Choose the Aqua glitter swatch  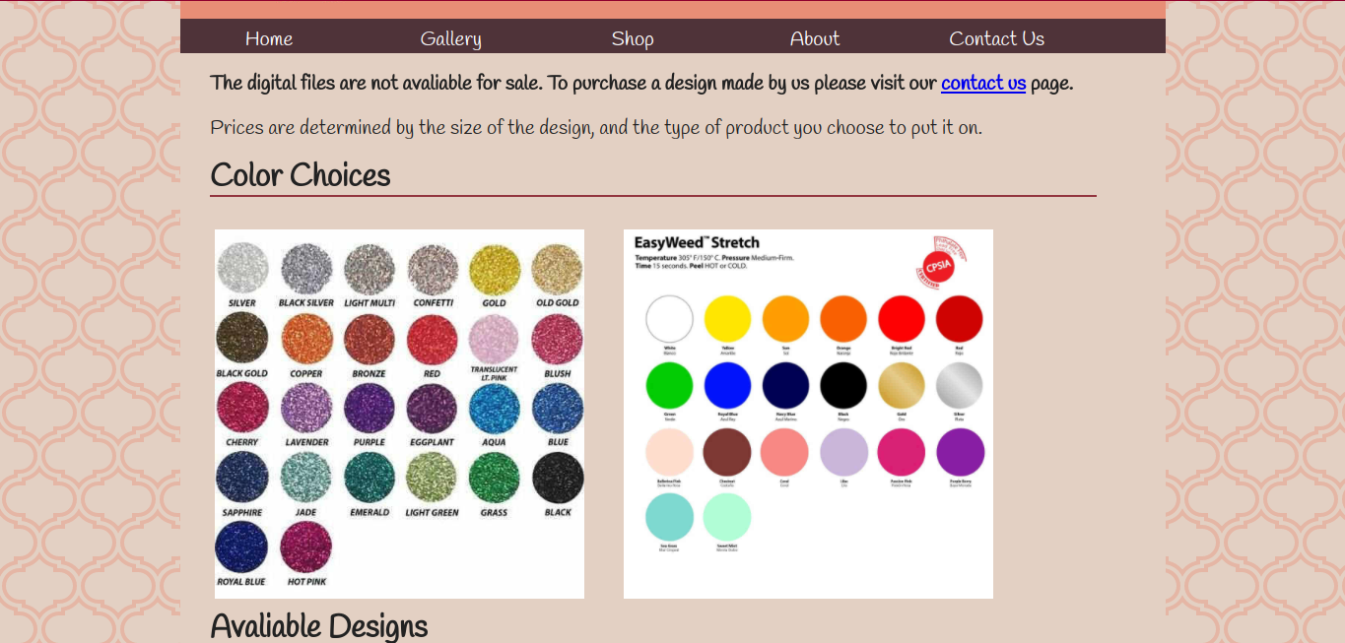[x=495, y=408]
